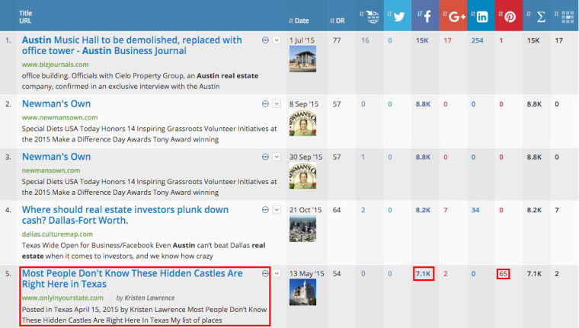Click date 1 Jul '15
Viewport: 579px width, 328px height.
coord(302,40)
